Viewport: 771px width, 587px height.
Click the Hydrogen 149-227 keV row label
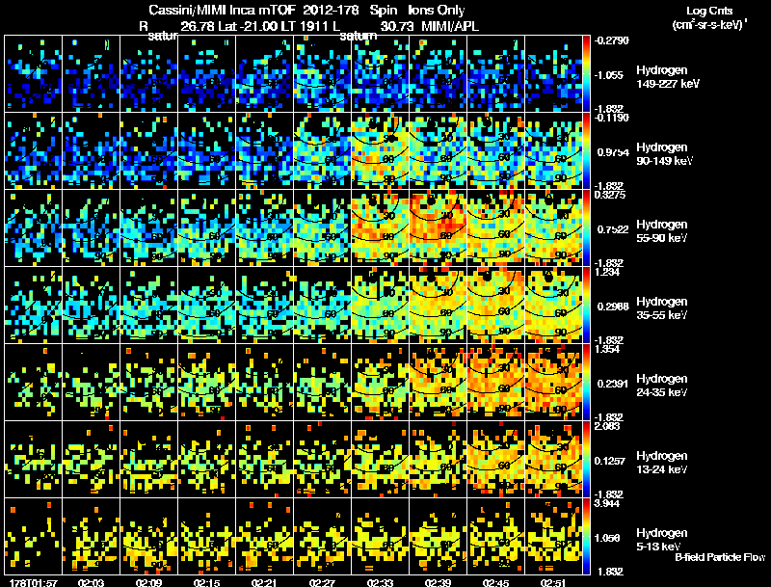click(668, 77)
